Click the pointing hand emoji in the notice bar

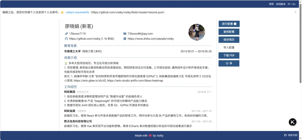point(62,12)
